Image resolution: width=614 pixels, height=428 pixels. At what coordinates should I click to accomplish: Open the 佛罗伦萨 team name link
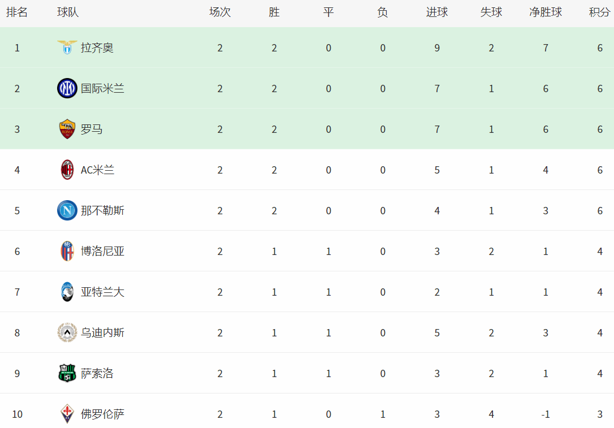102,414
